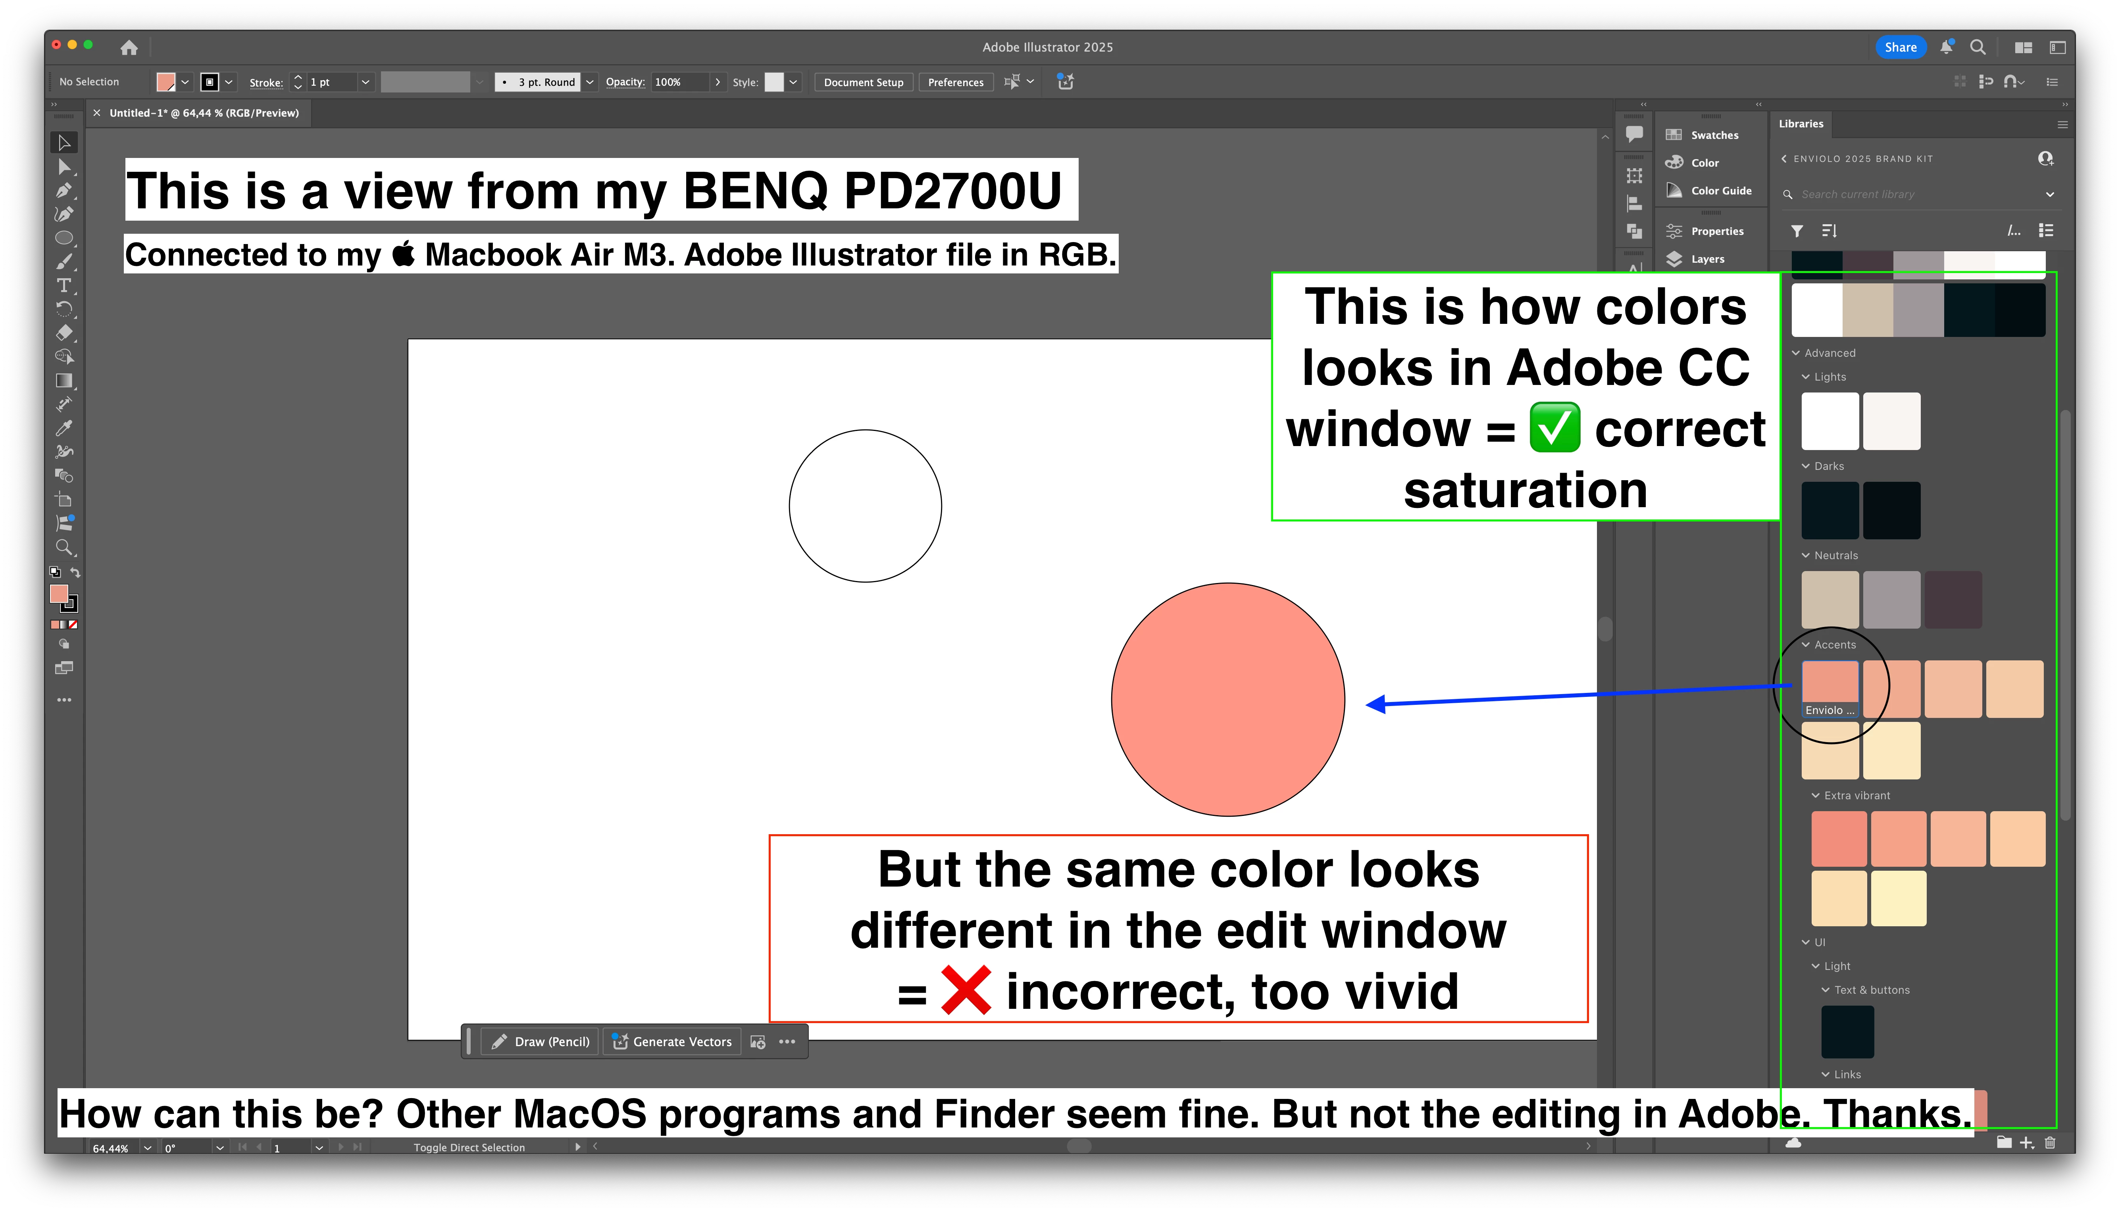
Task: Switch Libraries panel to list view
Action: point(2046,231)
